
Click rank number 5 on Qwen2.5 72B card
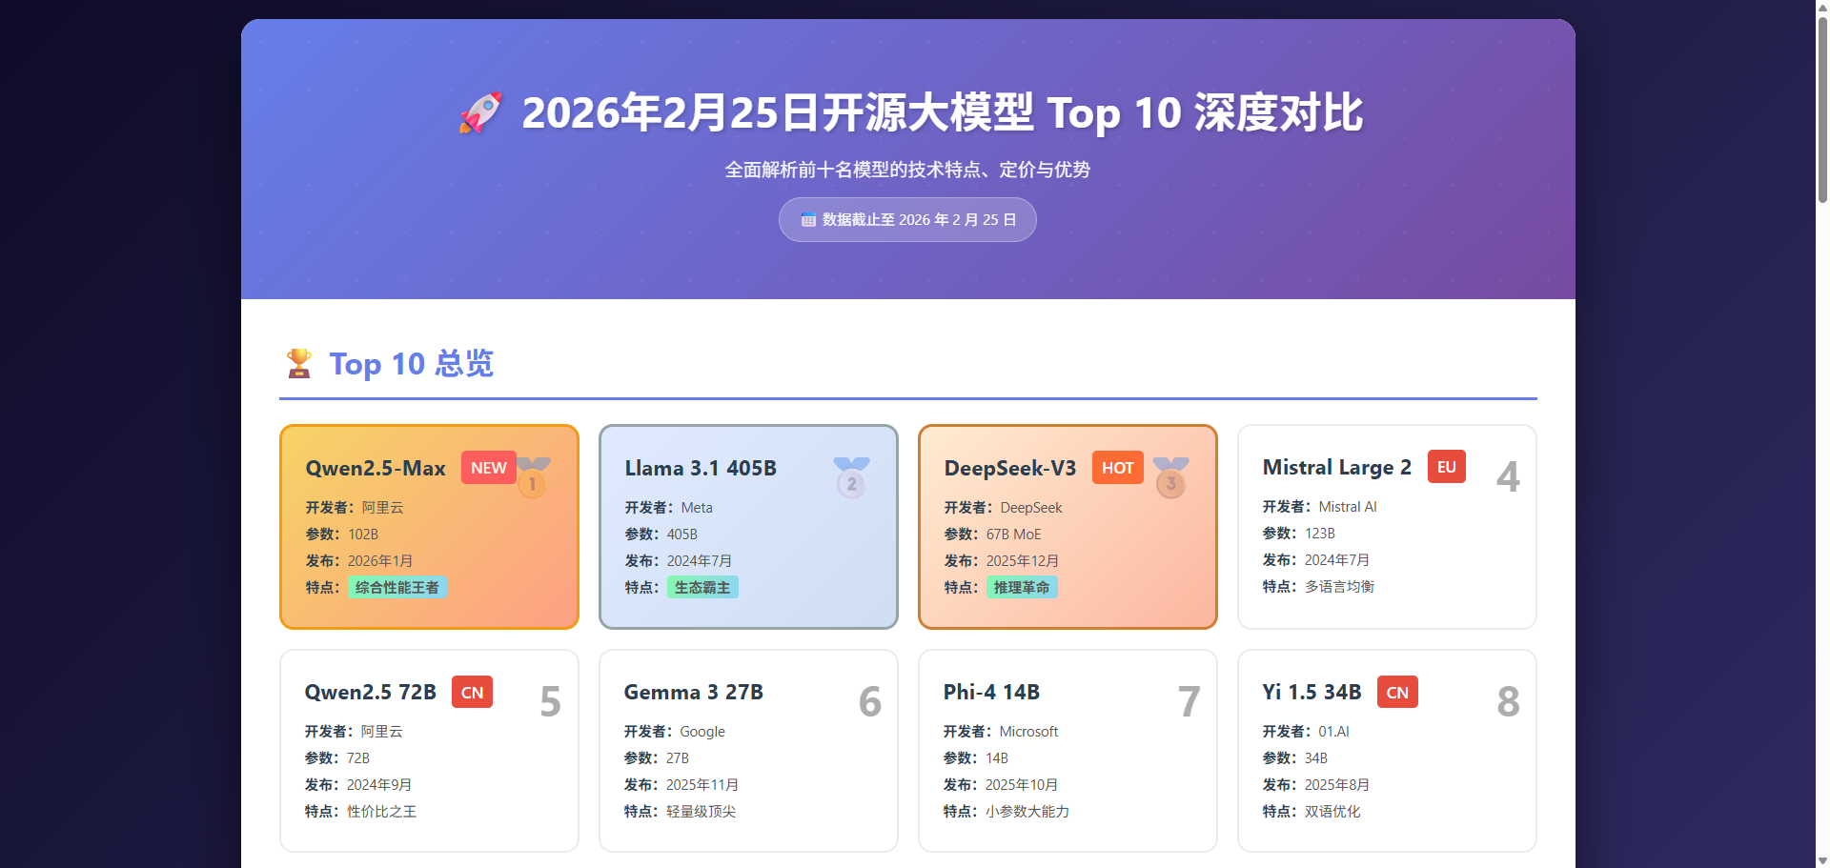(x=551, y=701)
